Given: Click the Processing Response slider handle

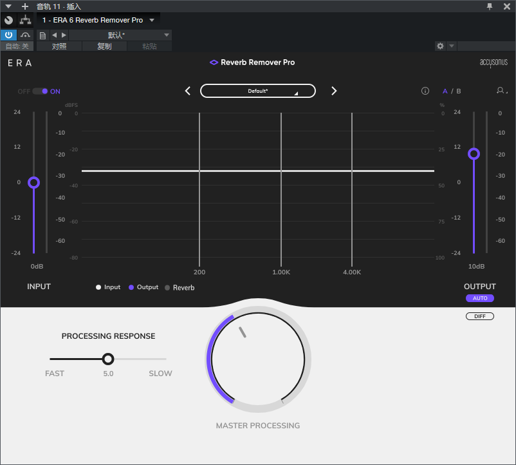Looking at the screenshot, I should pos(108,359).
